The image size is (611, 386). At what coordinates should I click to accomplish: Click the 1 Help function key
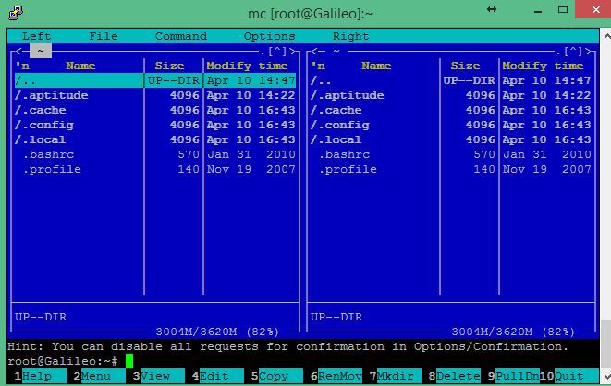[x=40, y=376]
